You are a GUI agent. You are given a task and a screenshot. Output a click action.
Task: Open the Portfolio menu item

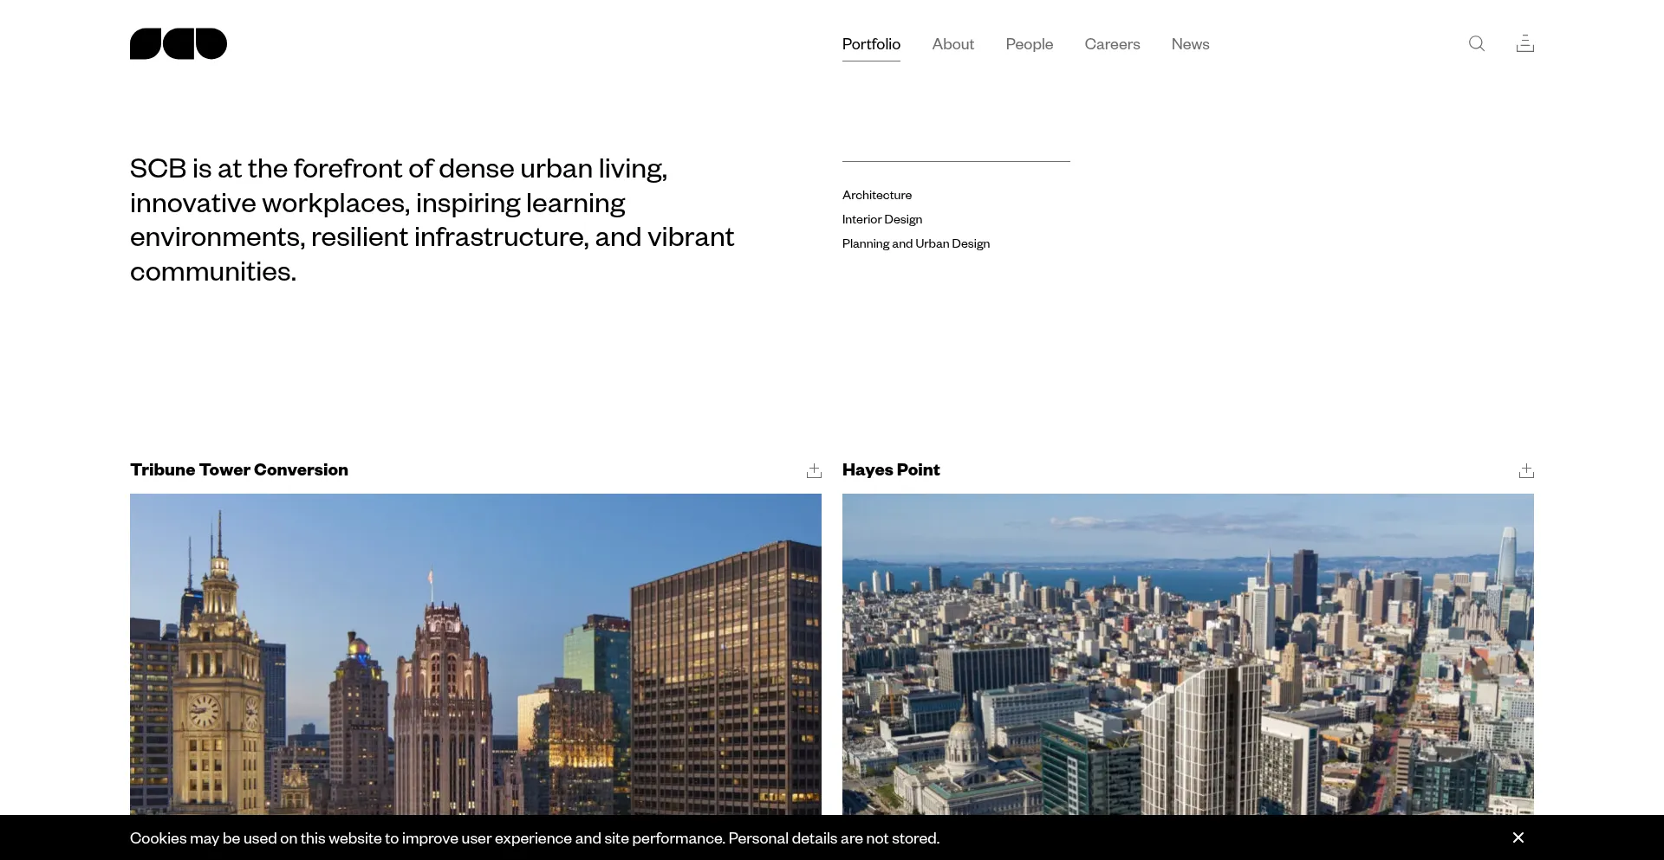(871, 44)
